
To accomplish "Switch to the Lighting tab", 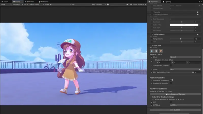I will pos(167,2).
